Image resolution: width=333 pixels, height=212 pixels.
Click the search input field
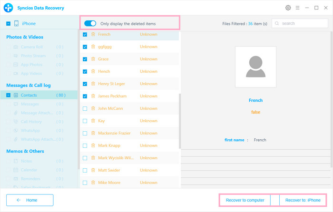(x=300, y=23)
